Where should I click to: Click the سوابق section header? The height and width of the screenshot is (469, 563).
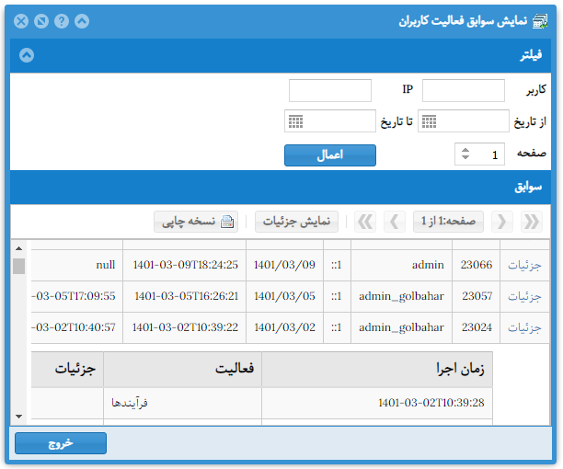(281, 188)
